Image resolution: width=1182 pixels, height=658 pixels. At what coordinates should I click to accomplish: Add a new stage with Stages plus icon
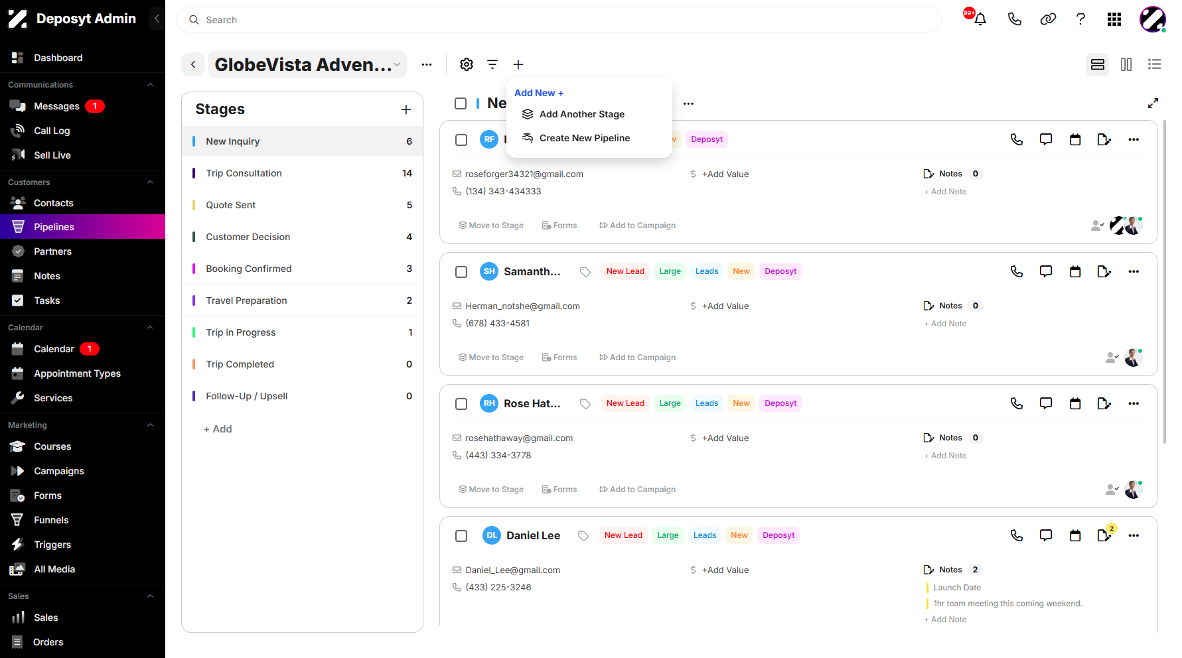coord(406,109)
